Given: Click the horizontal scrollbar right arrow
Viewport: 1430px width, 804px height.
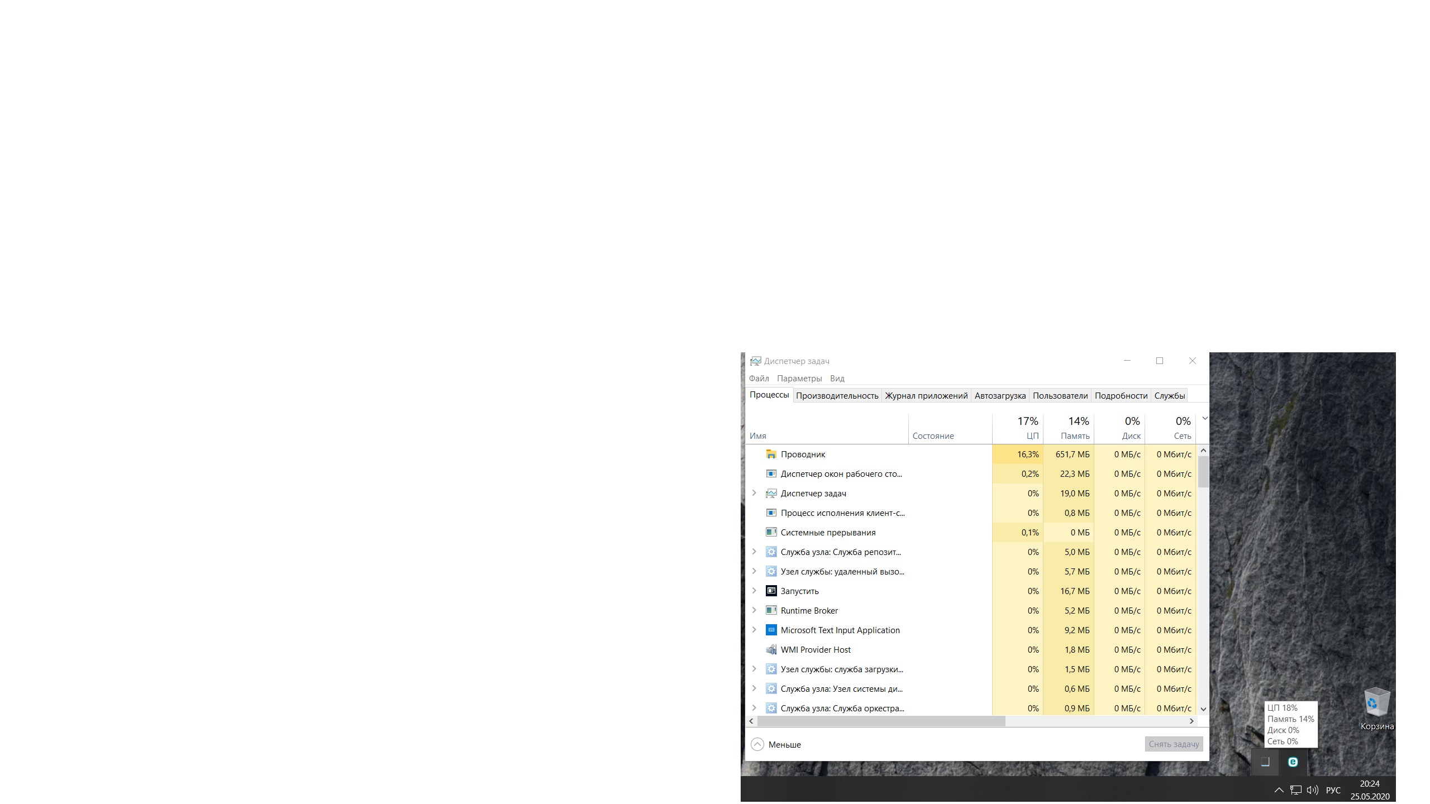Looking at the screenshot, I should point(1191,721).
